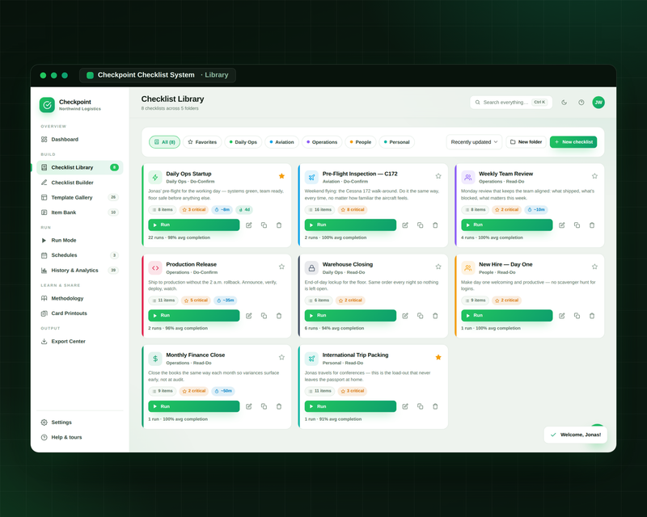The height and width of the screenshot is (517, 647).
Task: Open Run Mode in sidebar
Action: (x=79, y=241)
